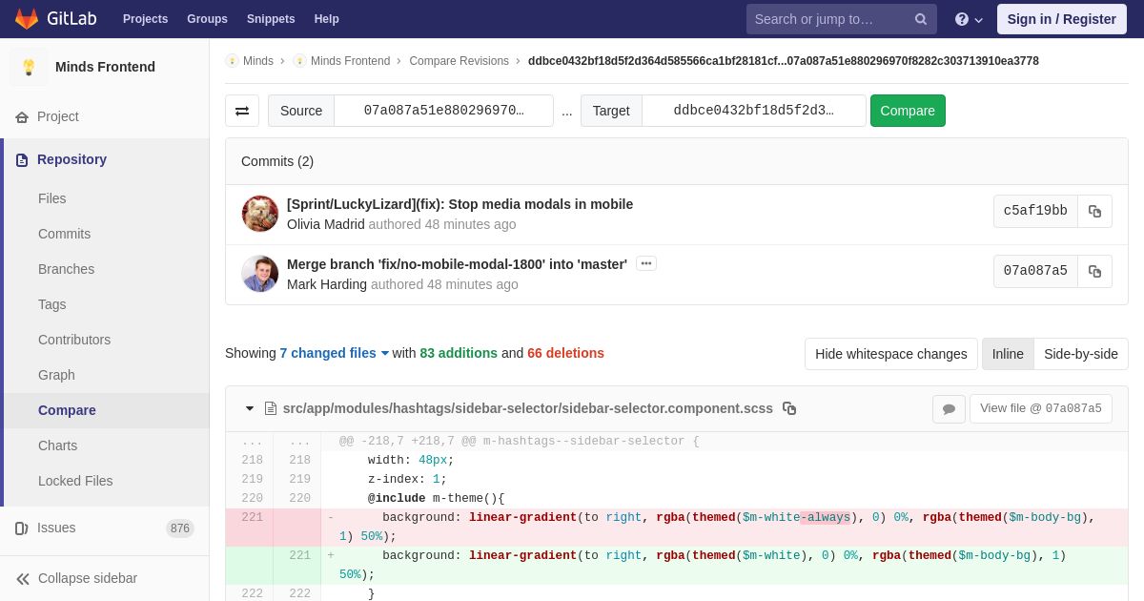Click Minds breadcrumb link

click(257, 61)
